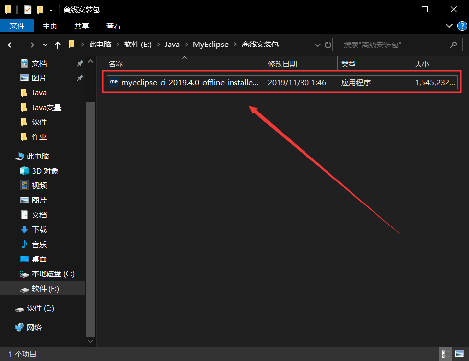Expand the quick access toolbar customize dropdown

point(50,9)
